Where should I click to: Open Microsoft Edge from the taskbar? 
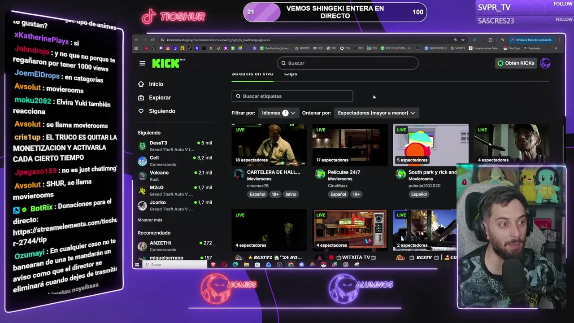[x=235, y=265]
